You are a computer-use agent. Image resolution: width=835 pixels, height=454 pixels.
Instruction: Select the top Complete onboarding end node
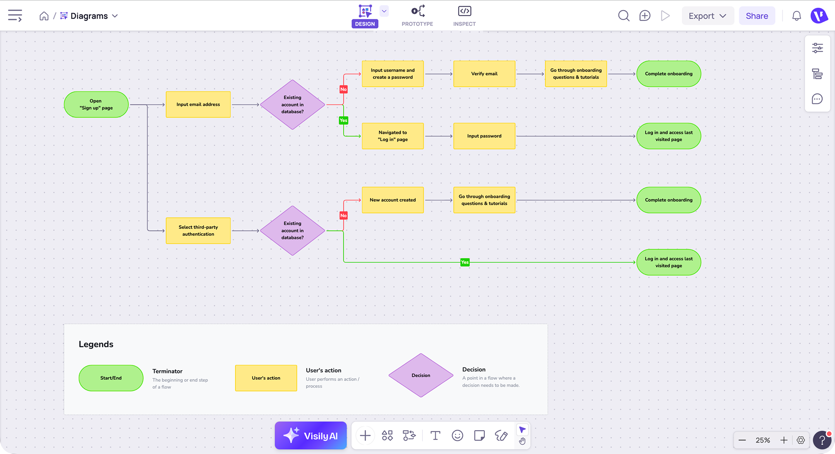pos(669,74)
